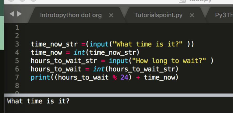Click line number 5 in gutter
This screenshot has height=113, width=233.
pos(17,61)
